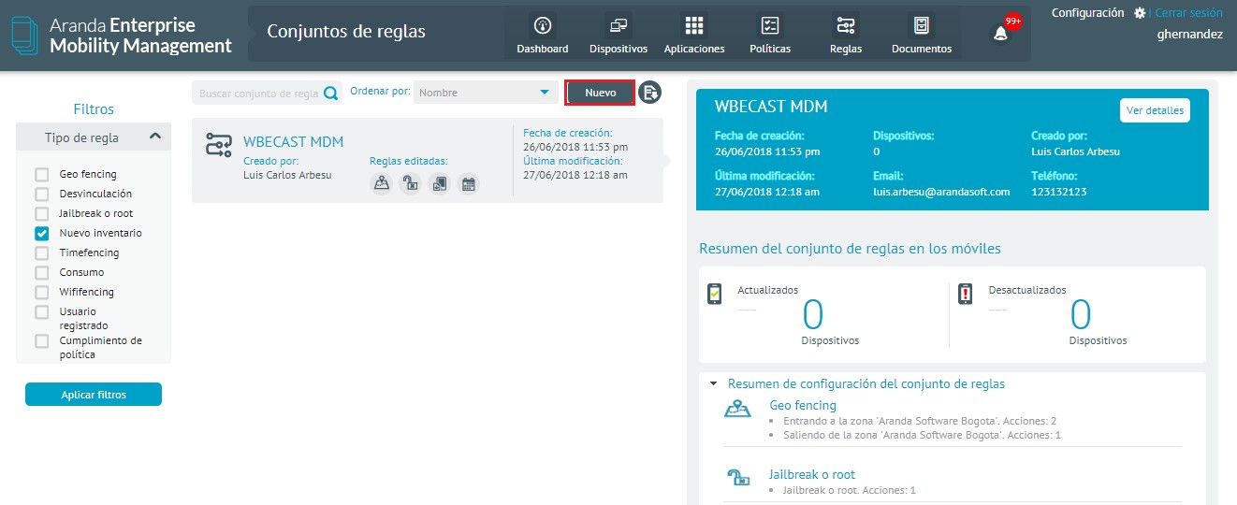
Task: Check the Cumplimiento de política filter
Action: (42, 340)
